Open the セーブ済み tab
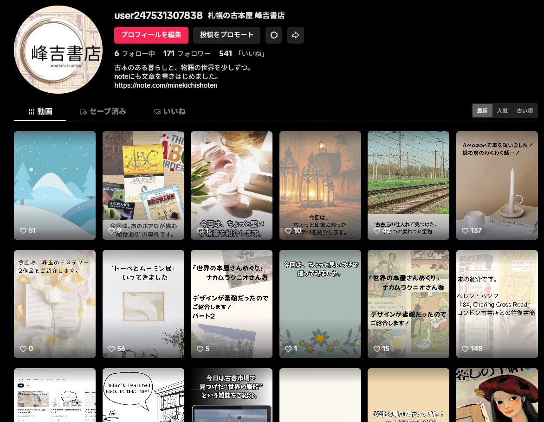The height and width of the screenshot is (422, 544). (103, 111)
